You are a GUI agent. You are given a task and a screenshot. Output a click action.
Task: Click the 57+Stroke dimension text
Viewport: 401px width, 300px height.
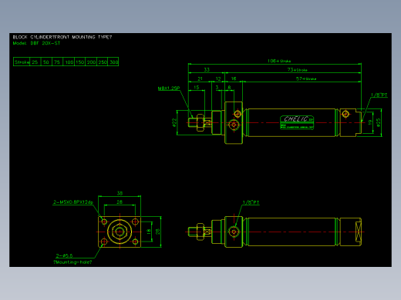pyautogui.click(x=306, y=78)
